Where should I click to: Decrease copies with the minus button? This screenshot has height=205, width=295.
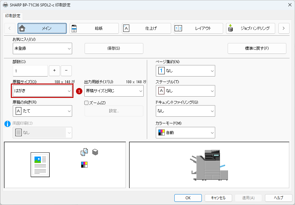[x=66, y=70]
